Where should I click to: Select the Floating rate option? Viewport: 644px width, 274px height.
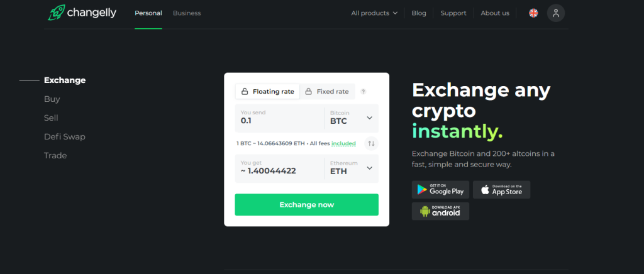[x=268, y=92]
